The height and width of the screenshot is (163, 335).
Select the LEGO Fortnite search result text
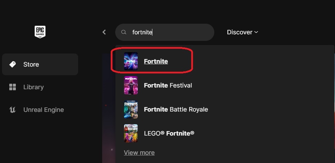point(169,133)
